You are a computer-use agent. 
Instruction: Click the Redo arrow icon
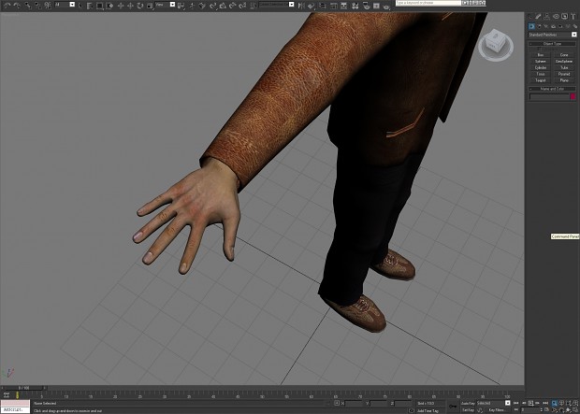[17, 6]
